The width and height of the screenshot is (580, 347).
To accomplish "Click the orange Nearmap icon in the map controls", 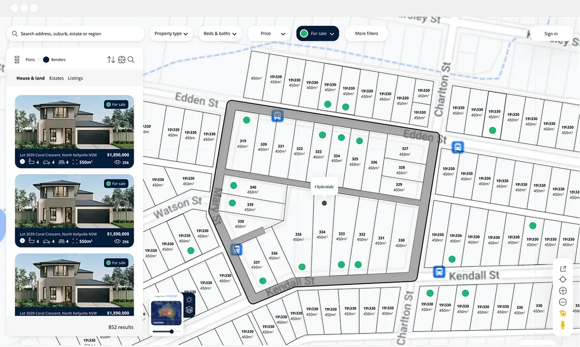I will (563, 313).
